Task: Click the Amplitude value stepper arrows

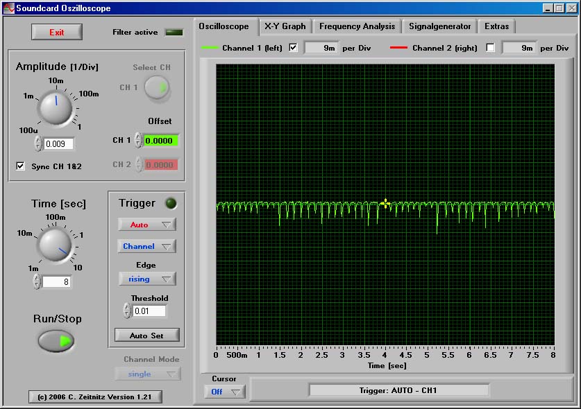Action: tap(37, 143)
